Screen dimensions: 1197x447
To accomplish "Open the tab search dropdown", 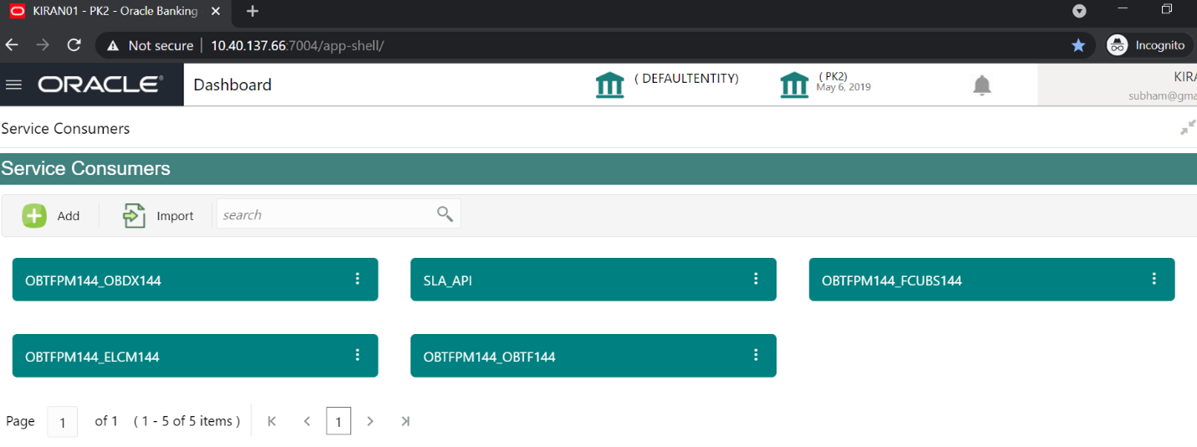I will [x=1080, y=12].
